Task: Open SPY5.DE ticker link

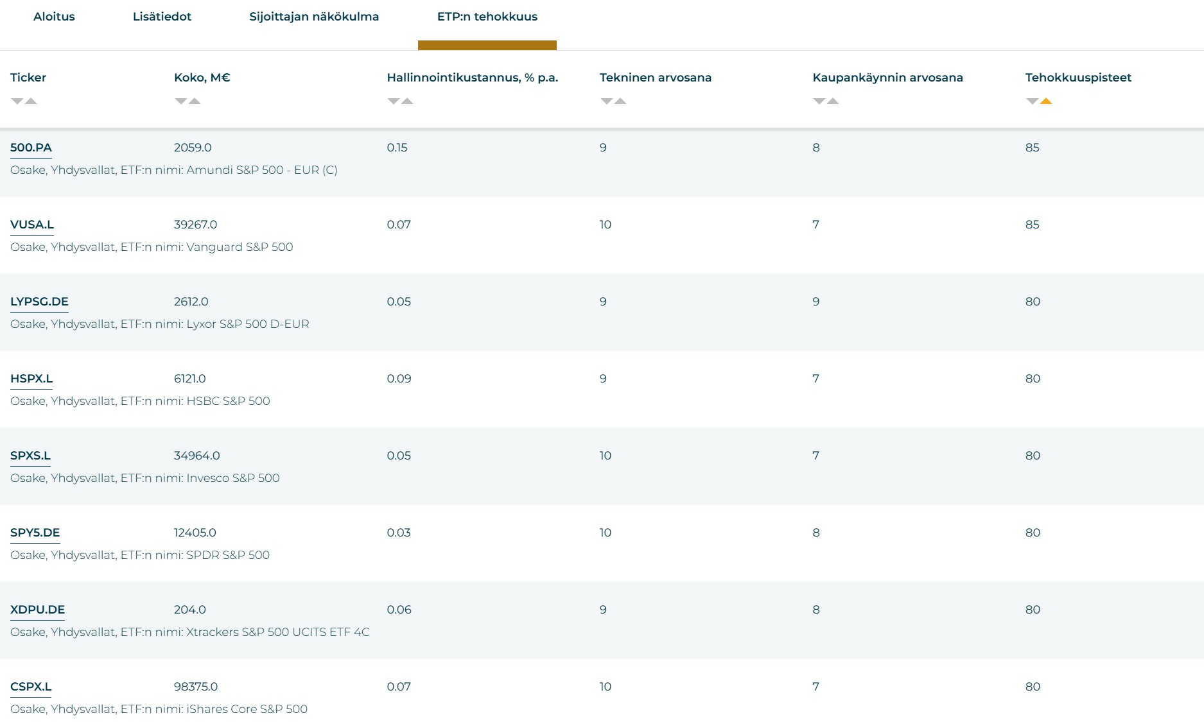Action: click(35, 533)
